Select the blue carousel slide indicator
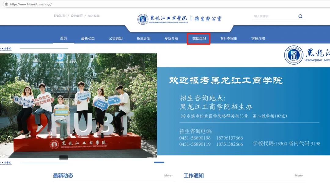The height and width of the screenshot is (189, 330). pyautogui.click(x=159, y=162)
